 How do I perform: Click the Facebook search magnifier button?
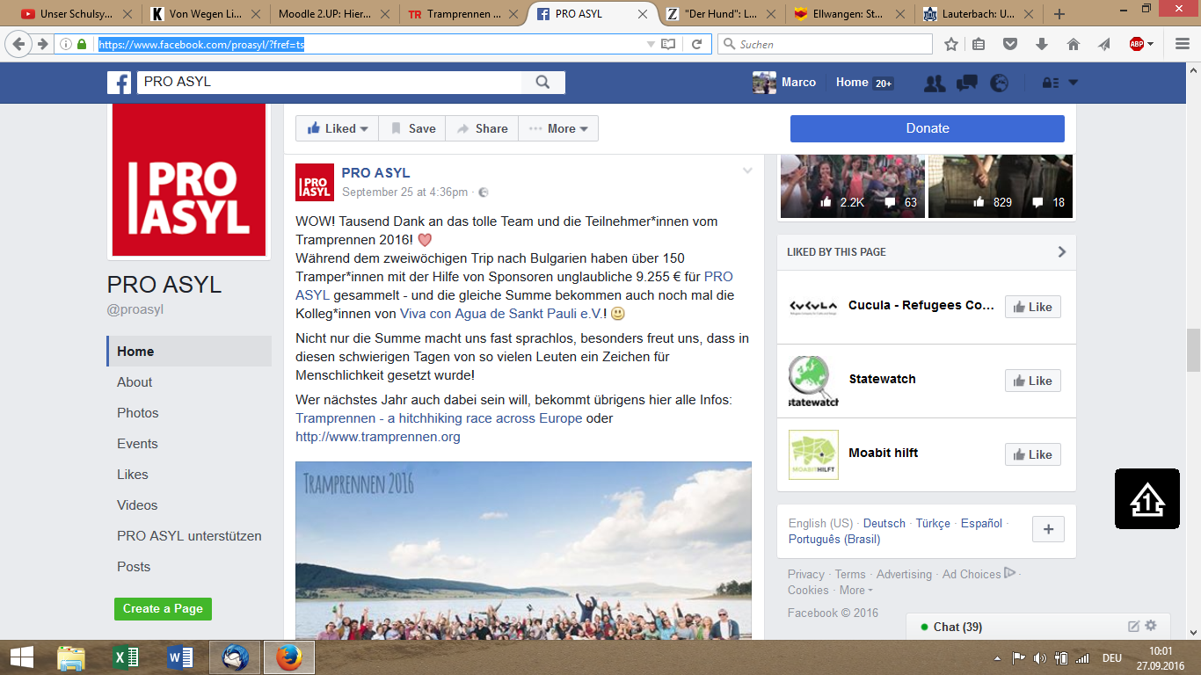pos(543,82)
